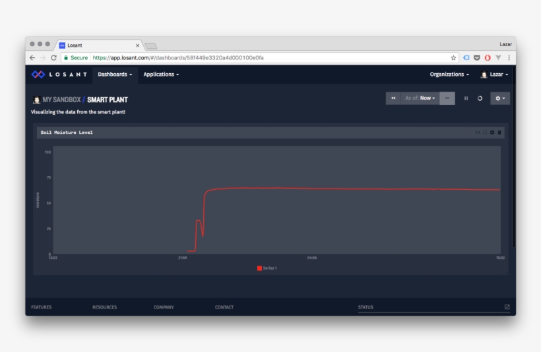The width and height of the screenshot is (541, 352).
Task: Step dashboard time forward with fast-forward button
Action: click(x=447, y=98)
